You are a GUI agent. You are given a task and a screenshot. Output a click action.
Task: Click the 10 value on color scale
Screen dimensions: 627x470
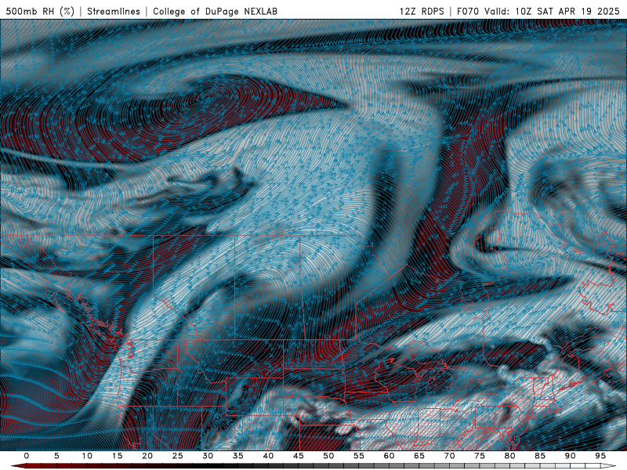click(87, 456)
